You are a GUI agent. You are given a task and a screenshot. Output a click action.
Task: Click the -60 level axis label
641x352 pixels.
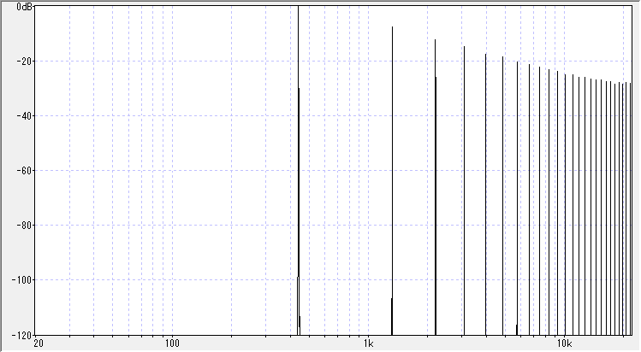24,171
